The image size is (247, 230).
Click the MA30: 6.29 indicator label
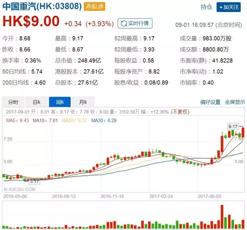pos(104,120)
